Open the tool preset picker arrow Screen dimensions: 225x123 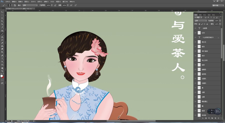tap(6, 5)
